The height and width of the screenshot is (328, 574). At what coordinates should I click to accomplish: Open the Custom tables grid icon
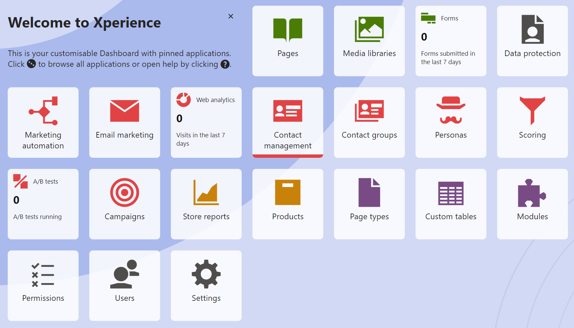[451, 193]
